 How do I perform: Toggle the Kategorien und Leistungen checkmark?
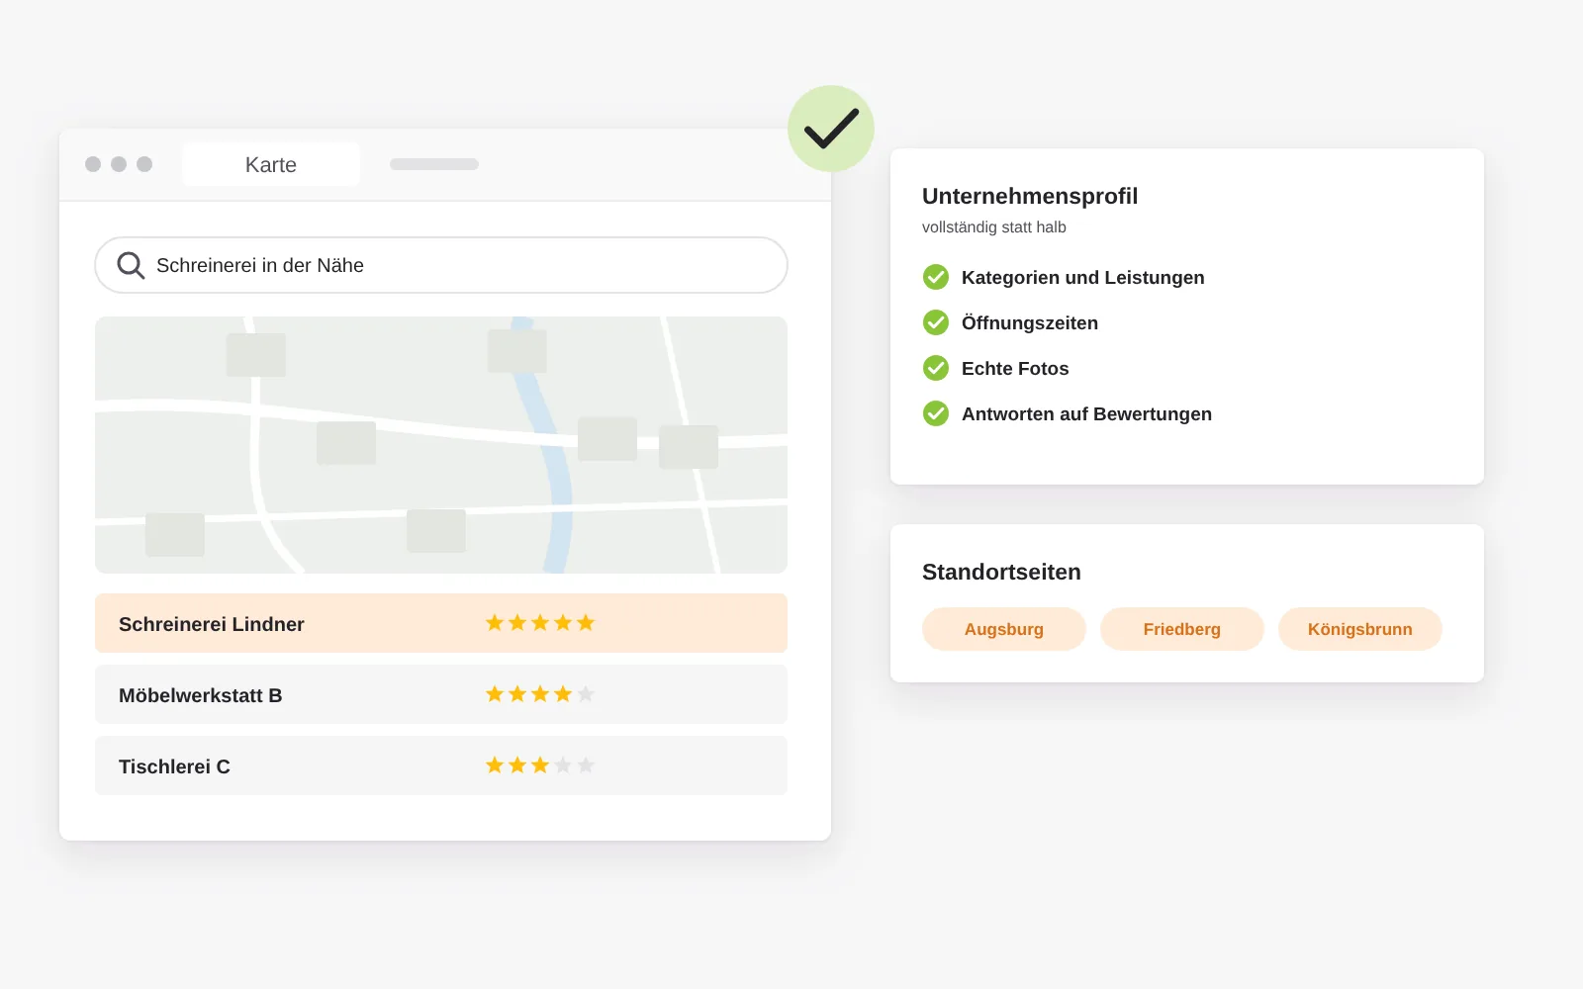[936, 277]
